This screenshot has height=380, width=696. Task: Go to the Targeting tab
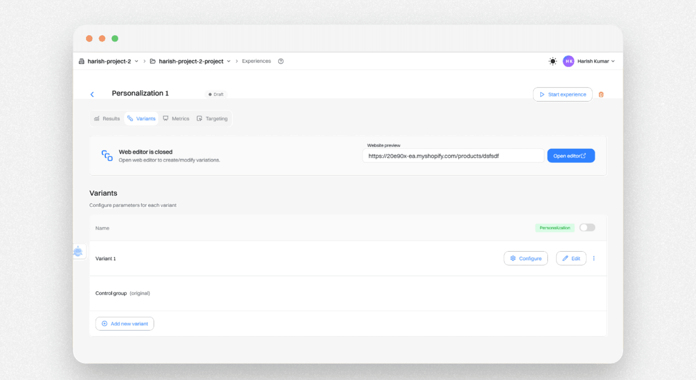(212, 119)
